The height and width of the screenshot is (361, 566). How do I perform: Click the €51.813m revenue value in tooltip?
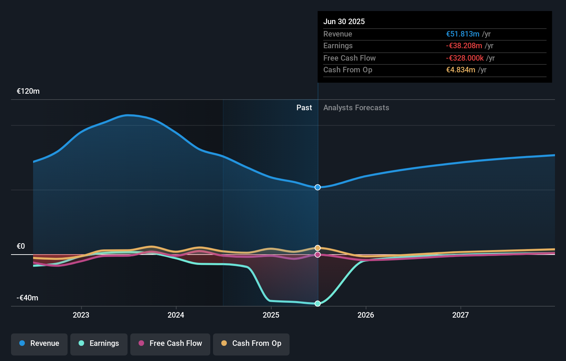click(463, 34)
